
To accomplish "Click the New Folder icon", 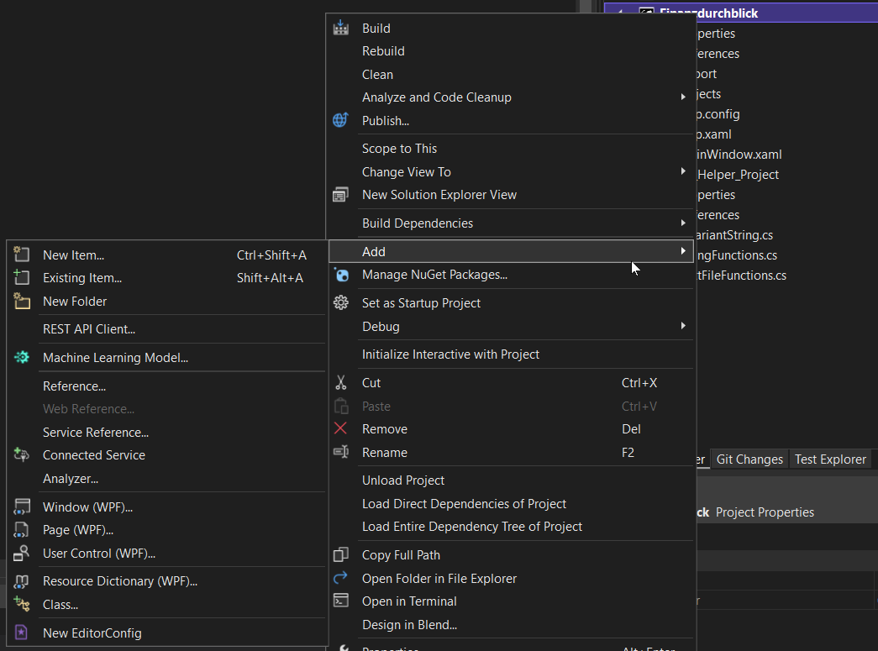I will click(x=21, y=301).
